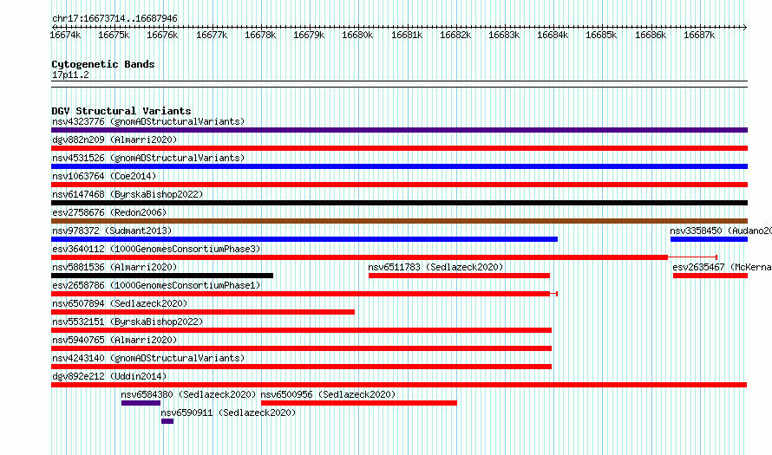
Task: Click the red nsv6511783 variant bar
Action: 460,276
